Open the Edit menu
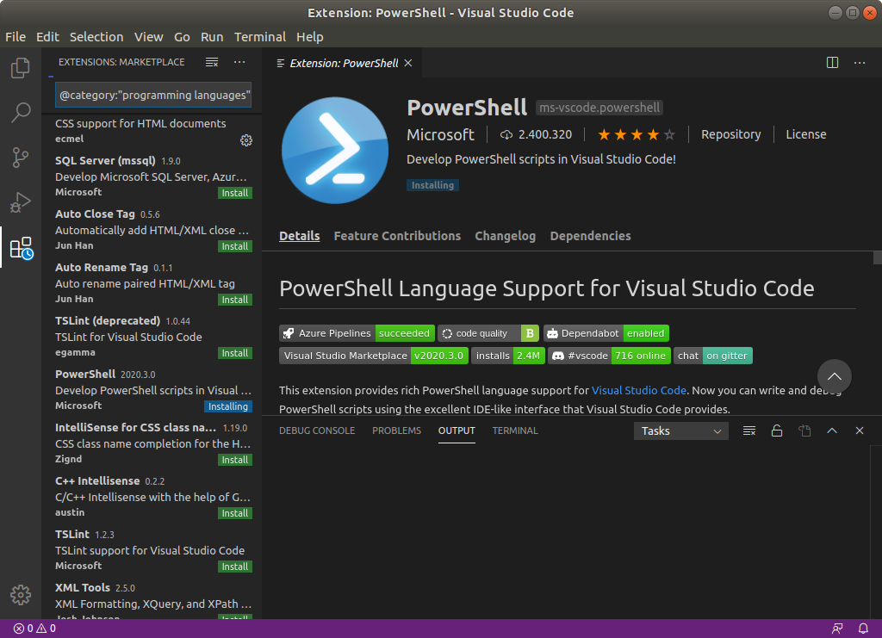The image size is (882, 638). coord(48,37)
